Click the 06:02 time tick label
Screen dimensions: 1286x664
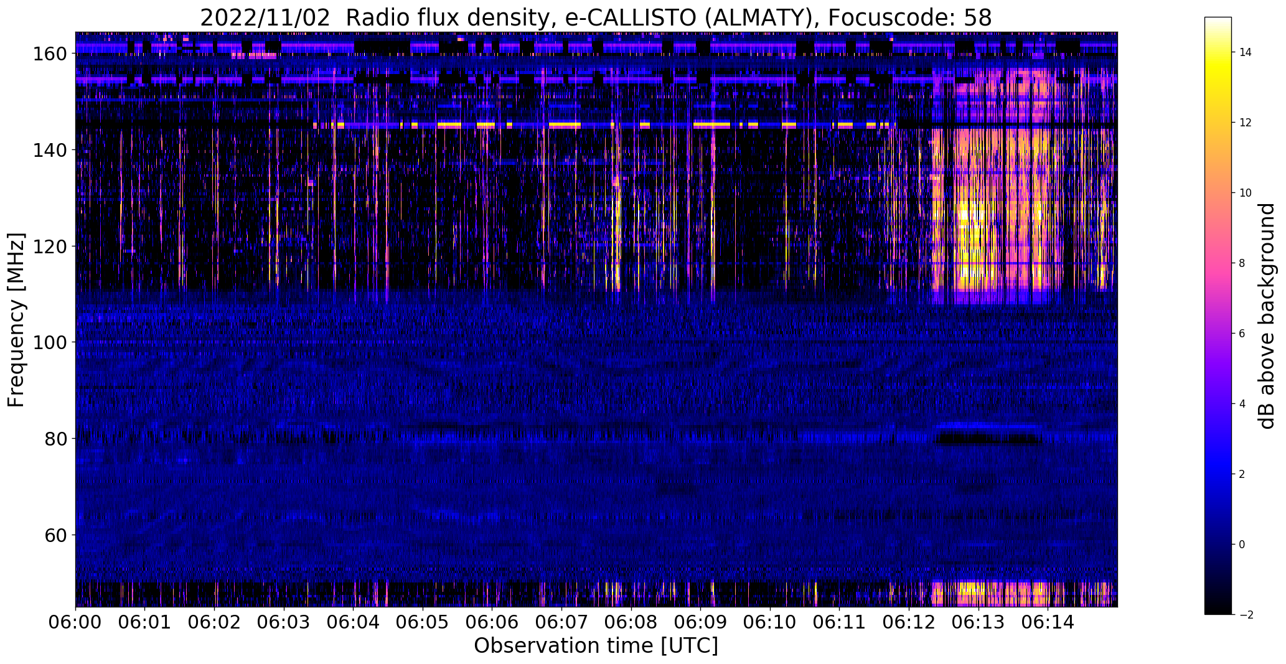[215, 622]
